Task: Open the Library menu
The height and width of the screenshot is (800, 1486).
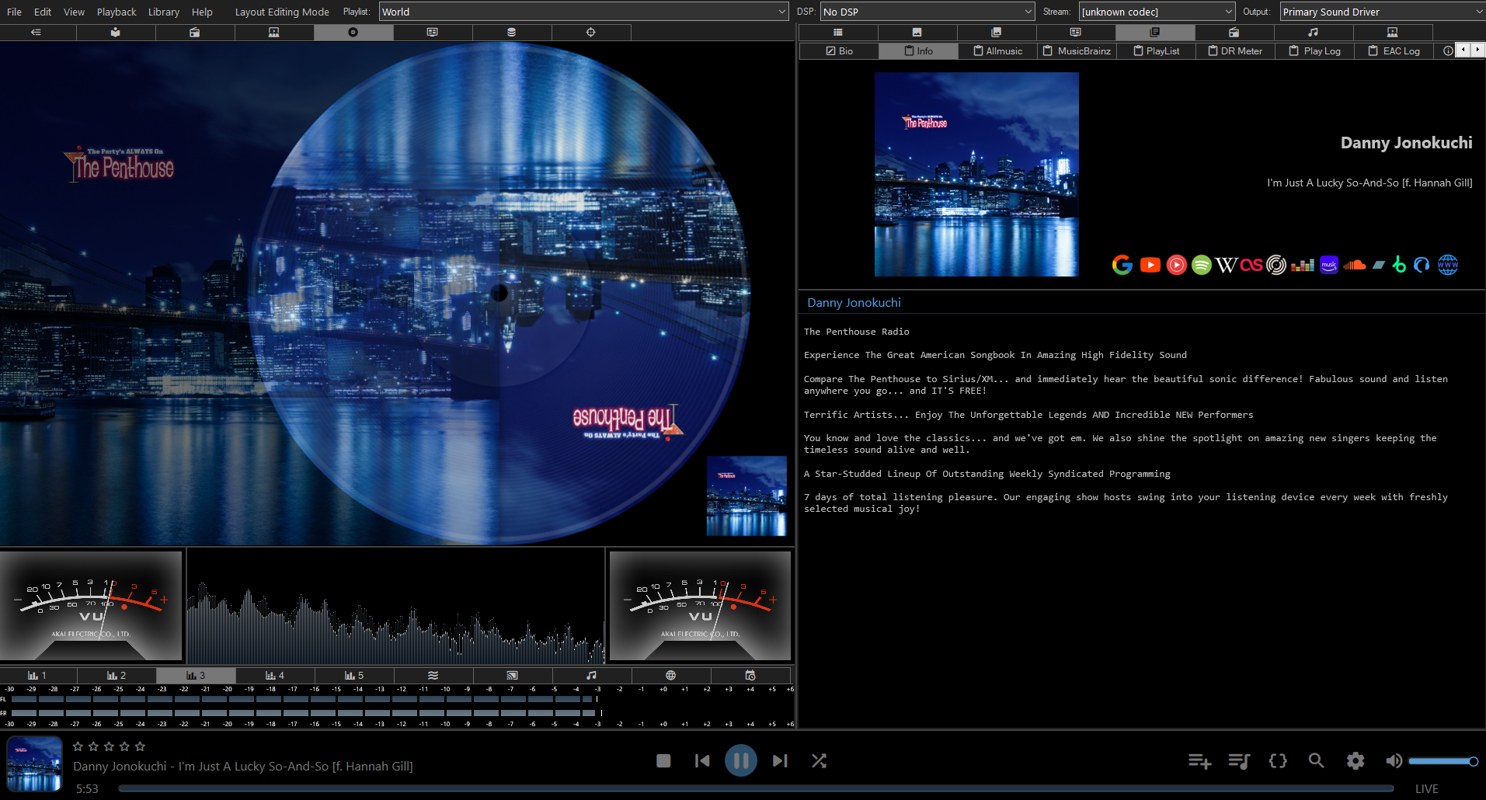Action: [164, 12]
